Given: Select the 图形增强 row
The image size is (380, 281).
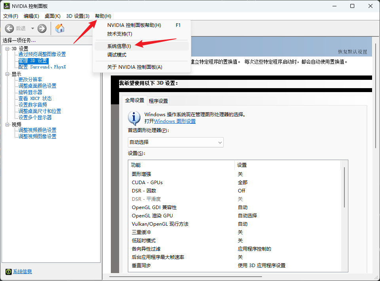Looking at the screenshot, I should (235, 174).
